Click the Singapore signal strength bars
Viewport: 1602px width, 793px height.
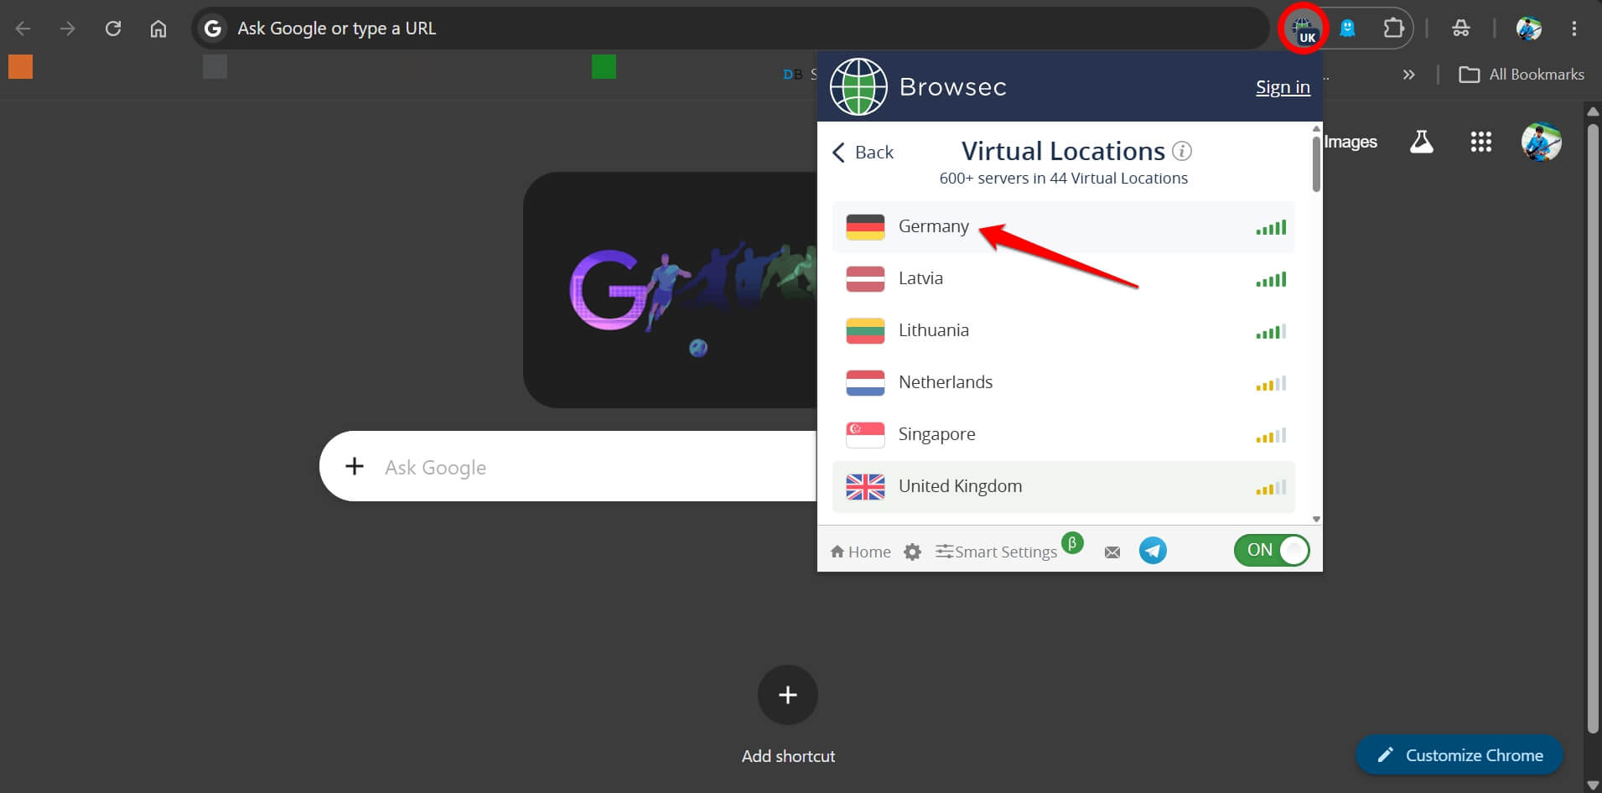click(1271, 435)
